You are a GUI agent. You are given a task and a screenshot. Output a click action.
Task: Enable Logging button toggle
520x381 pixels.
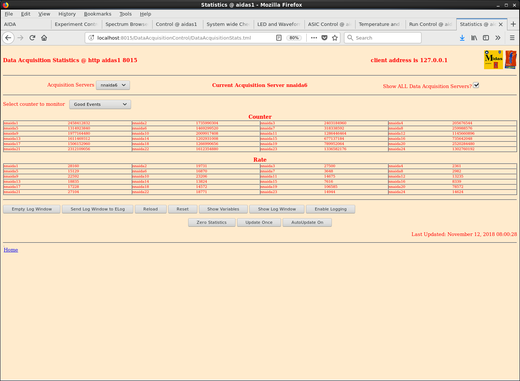[x=330, y=209]
